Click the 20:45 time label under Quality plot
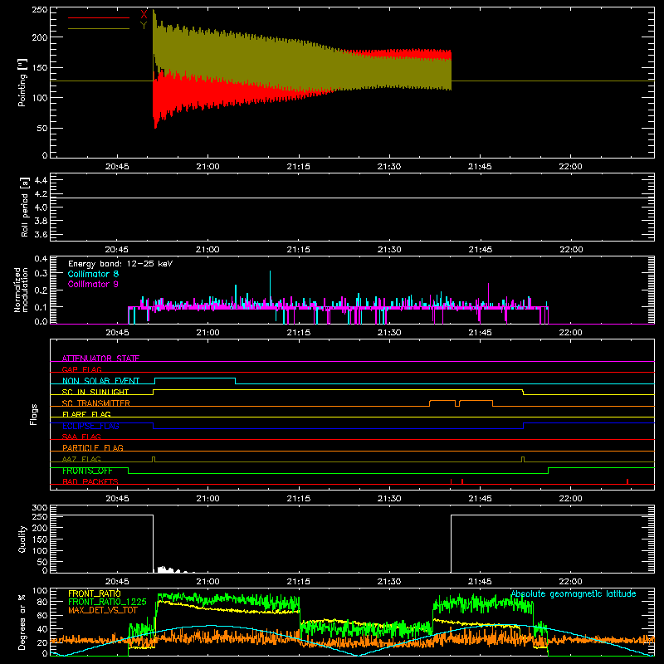Image resolution: width=664 pixels, height=664 pixels. (x=117, y=582)
